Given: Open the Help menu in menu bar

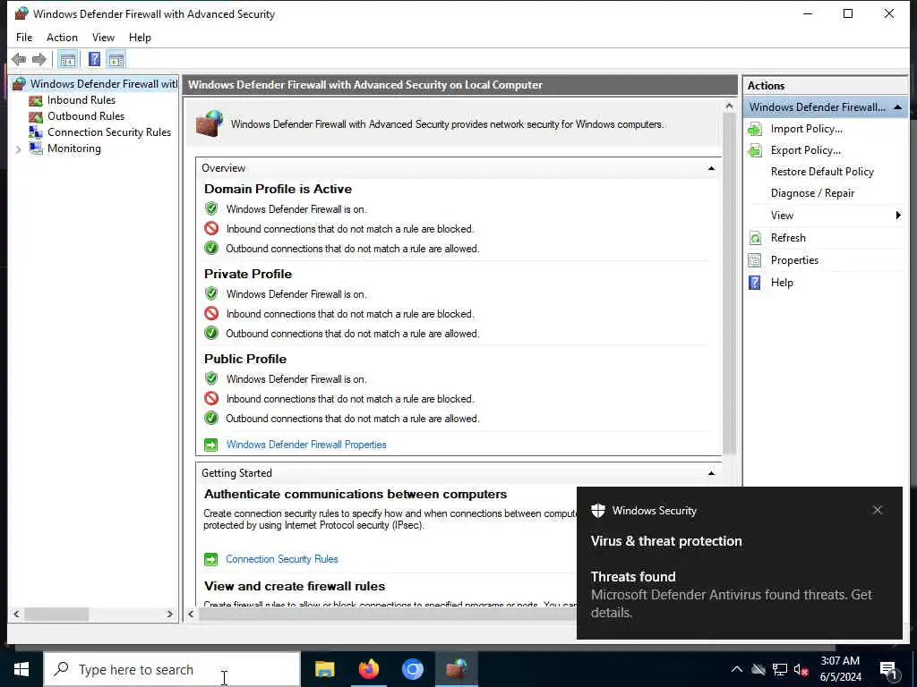Looking at the screenshot, I should [x=140, y=38].
